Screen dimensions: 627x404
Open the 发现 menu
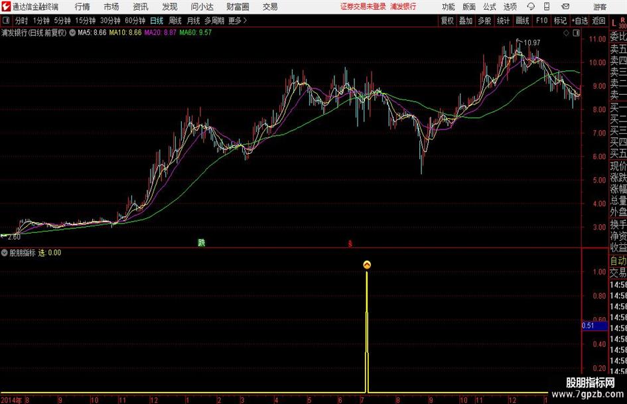coord(170,7)
